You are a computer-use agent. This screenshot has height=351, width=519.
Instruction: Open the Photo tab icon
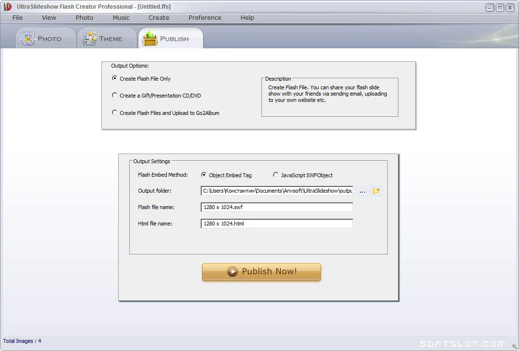(28, 39)
